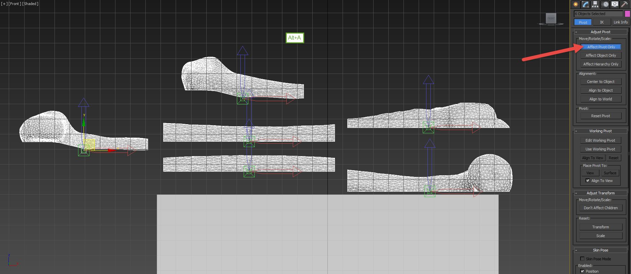This screenshot has height=274, width=631.
Task: Open the Motion command panel tab
Action: pos(605,4)
